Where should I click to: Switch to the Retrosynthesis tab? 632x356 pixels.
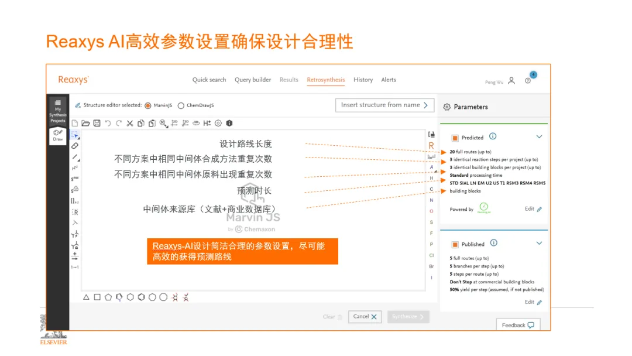326,80
